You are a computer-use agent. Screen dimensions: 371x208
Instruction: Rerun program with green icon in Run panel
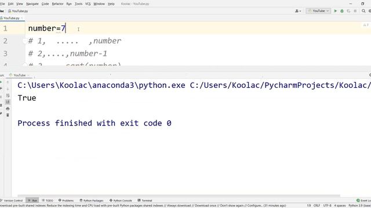pyautogui.click(x=1, y=82)
